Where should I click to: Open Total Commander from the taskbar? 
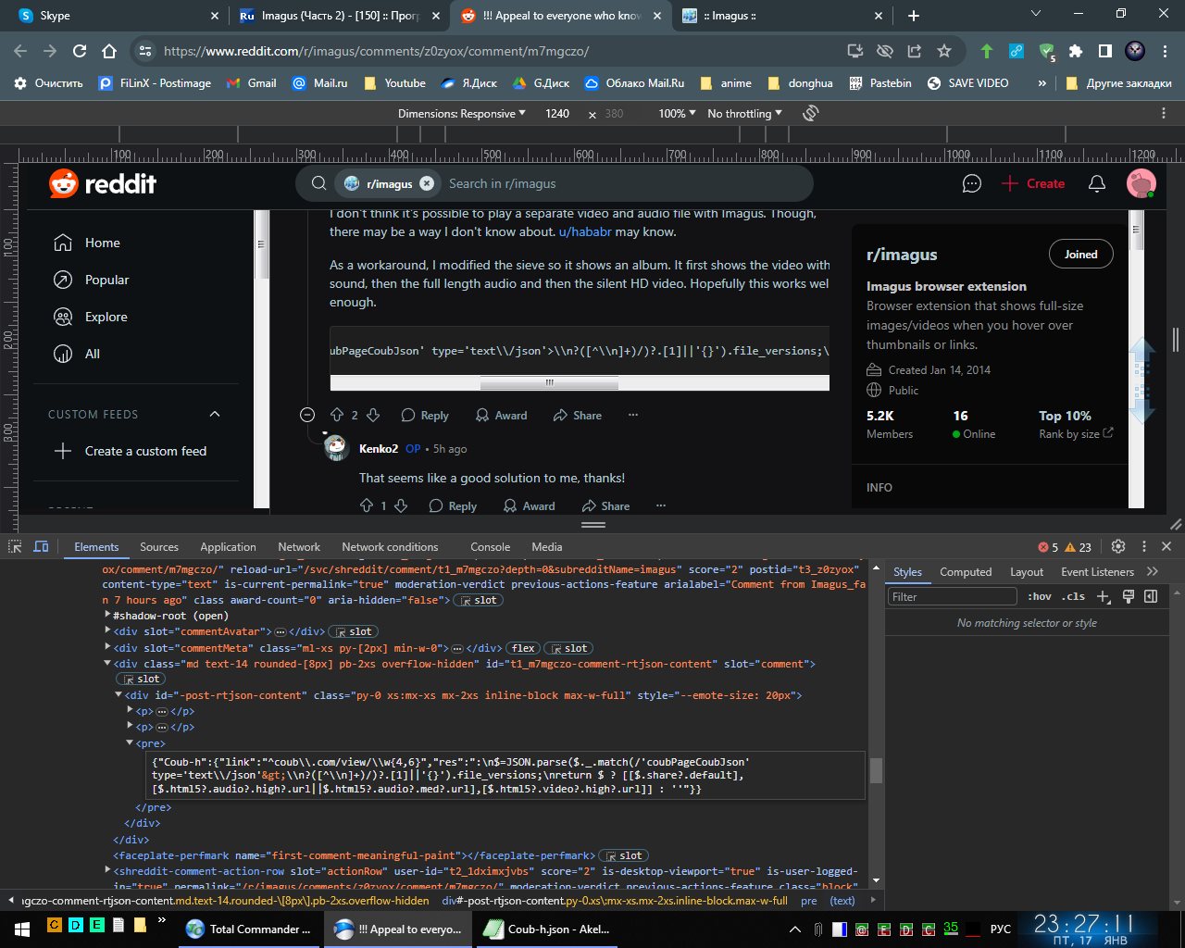click(249, 929)
